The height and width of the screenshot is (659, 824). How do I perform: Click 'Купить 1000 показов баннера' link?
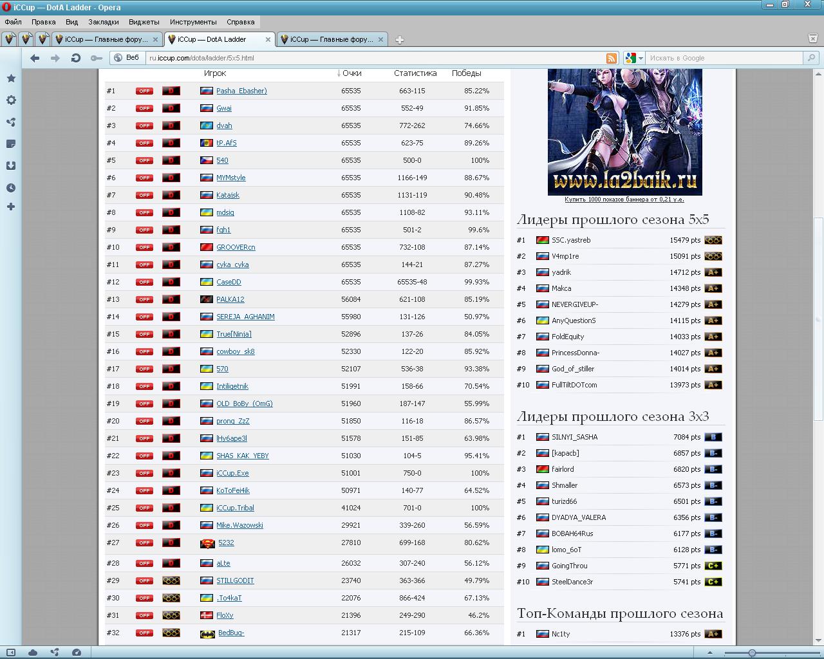[x=624, y=200]
